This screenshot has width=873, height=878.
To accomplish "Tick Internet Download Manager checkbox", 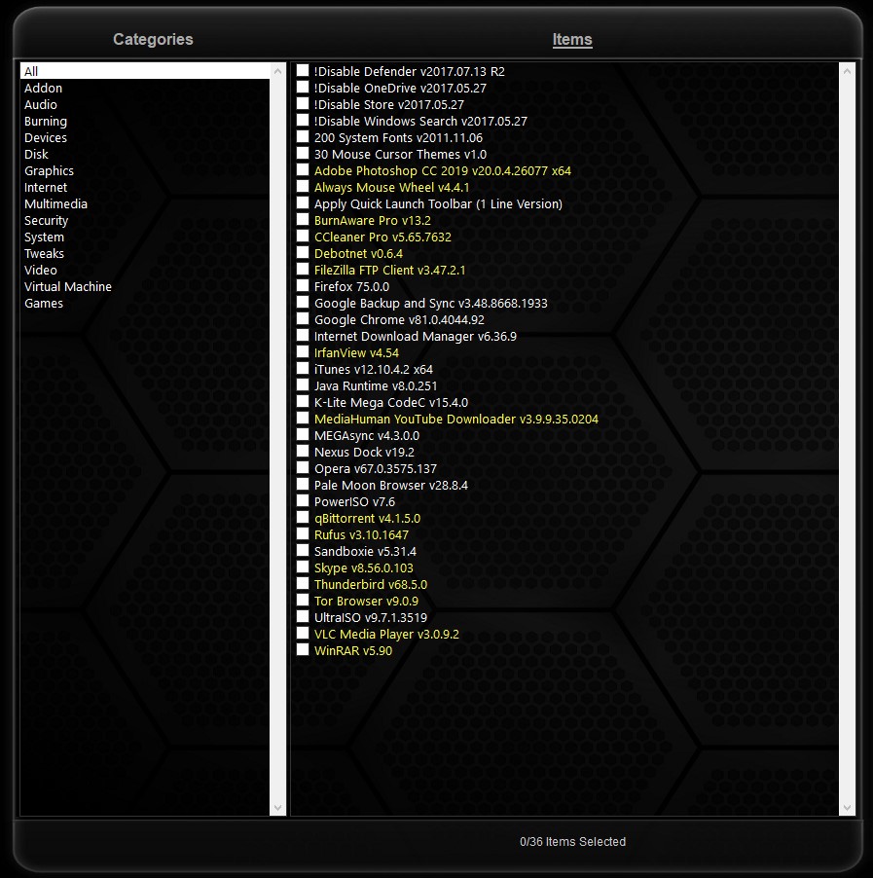I will point(303,336).
